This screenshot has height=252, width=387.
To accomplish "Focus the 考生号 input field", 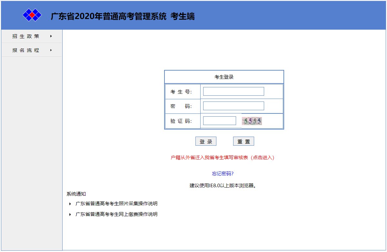I will (233, 92).
